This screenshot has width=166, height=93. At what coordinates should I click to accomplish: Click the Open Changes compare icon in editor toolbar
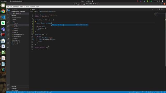click(153, 9)
